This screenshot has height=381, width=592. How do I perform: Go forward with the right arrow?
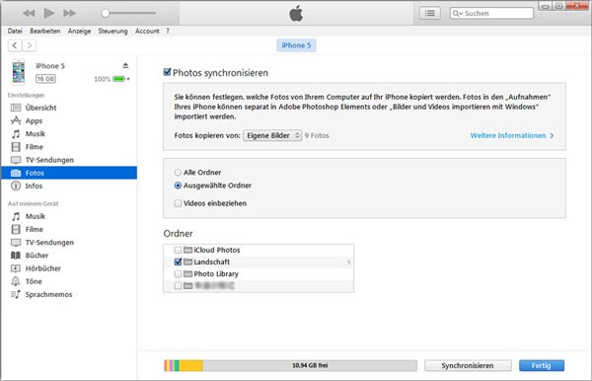(x=29, y=45)
